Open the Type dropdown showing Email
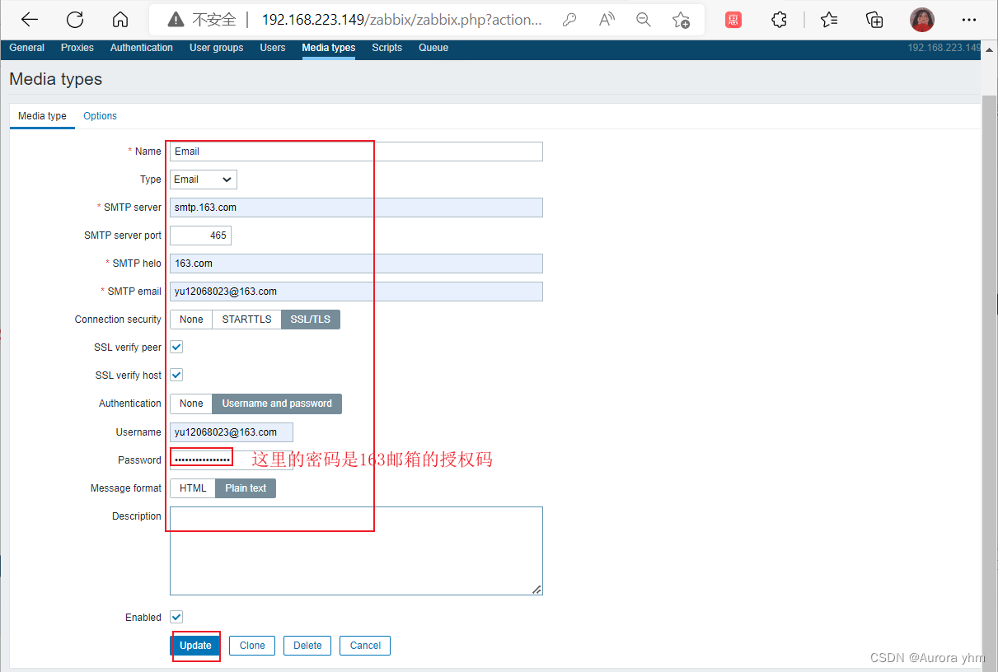Image resolution: width=998 pixels, height=672 pixels. 204,180
